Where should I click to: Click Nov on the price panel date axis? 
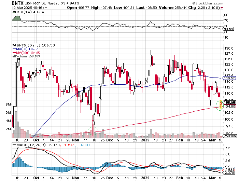(x=75, y=140)
